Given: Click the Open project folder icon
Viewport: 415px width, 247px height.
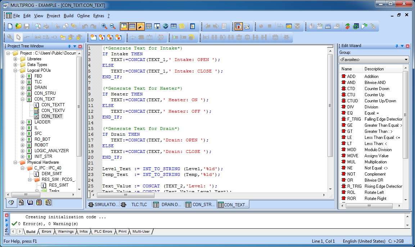Looking at the screenshot, I should point(18,26).
